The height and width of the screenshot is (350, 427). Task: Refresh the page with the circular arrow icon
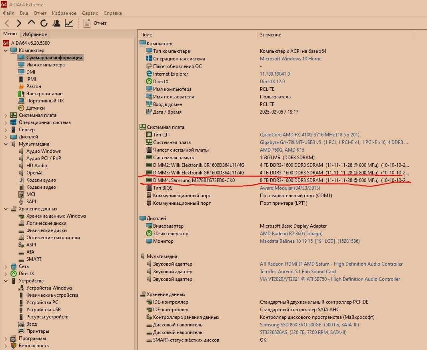(x=44, y=23)
